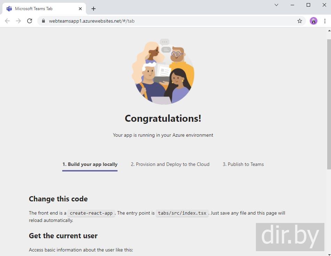This screenshot has width=331, height=256.
Task: Click the Change this code heading
Action: coord(58,199)
